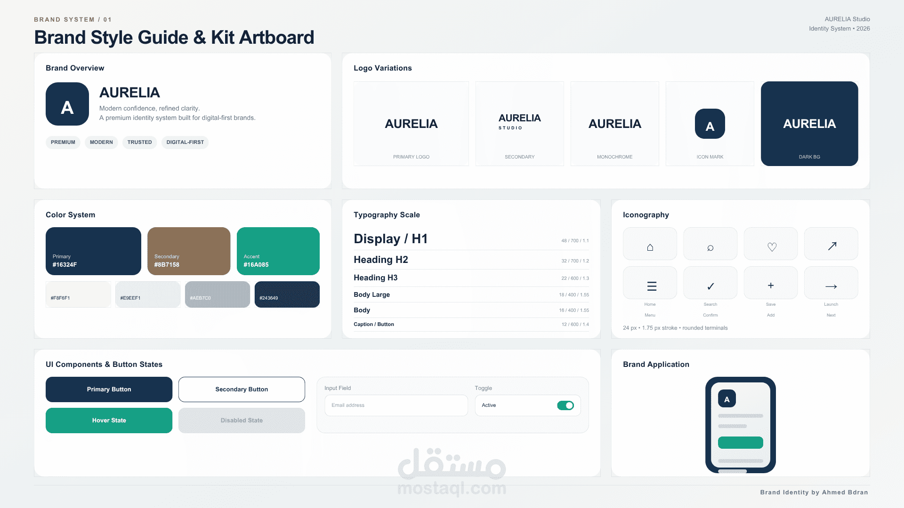This screenshot has height=508, width=904.
Task: Click the Primary Button
Action: (x=109, y=389)
